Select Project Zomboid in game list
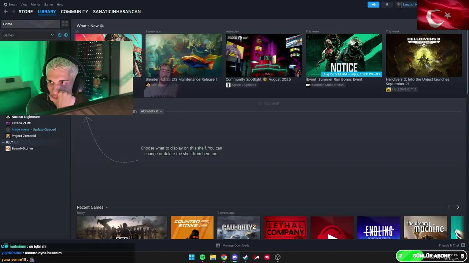The width and height of the screenshot is (469, 263). click(24, 136)
